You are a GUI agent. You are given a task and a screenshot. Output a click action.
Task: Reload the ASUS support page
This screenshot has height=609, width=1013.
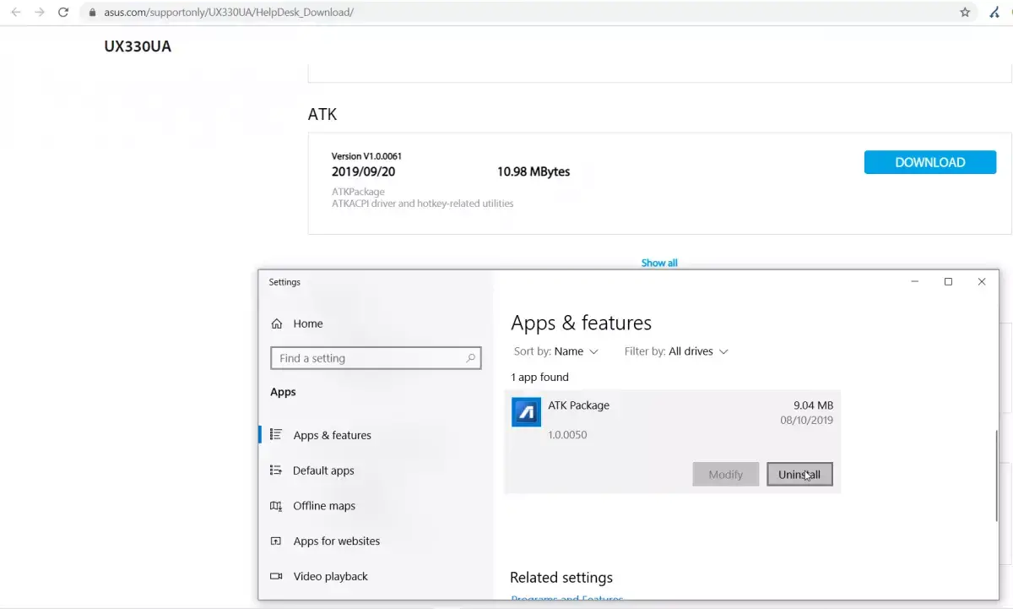pyautogui.click(x=63, y=13)
